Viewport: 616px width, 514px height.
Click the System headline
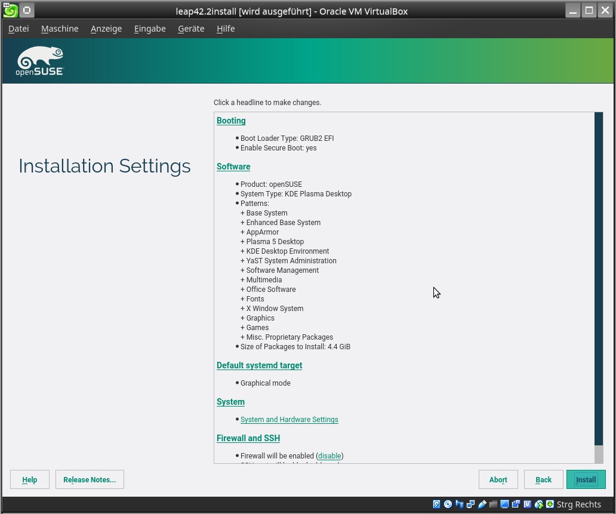point(230,402)
